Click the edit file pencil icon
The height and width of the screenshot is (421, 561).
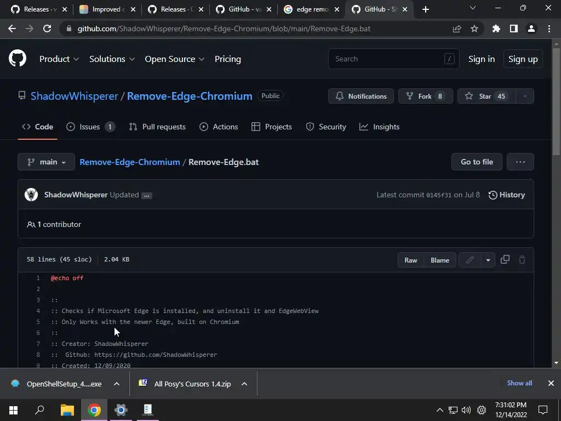coord(470,260)
